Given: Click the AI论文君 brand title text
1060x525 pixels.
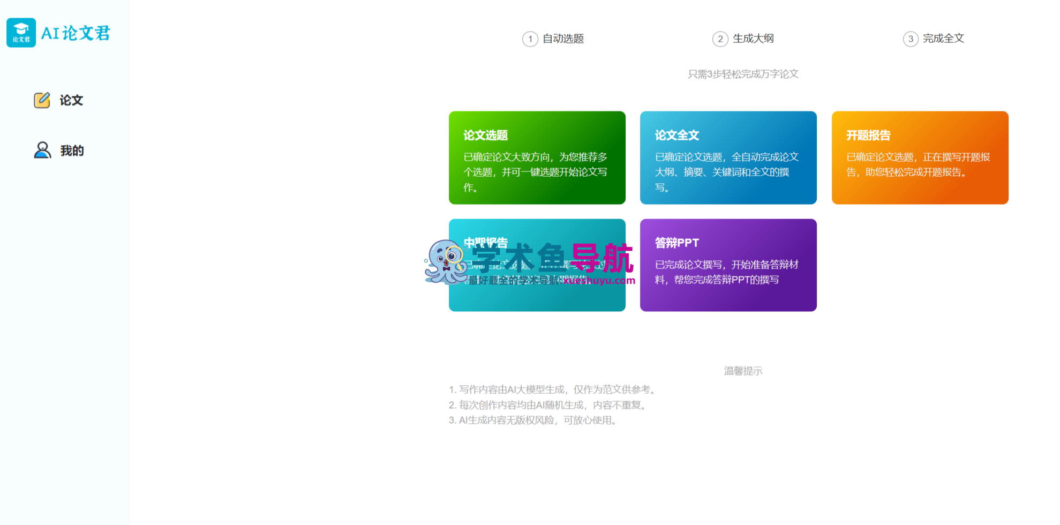Looking at the screenshot, I should coord(76,33).
